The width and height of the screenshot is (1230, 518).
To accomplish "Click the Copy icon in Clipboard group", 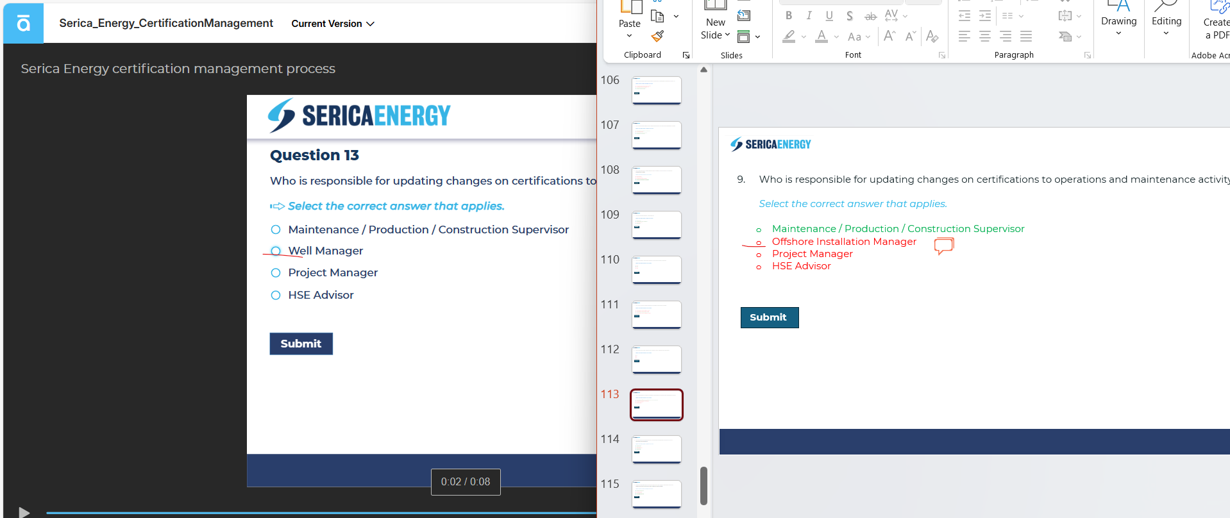I will (657, 16).
